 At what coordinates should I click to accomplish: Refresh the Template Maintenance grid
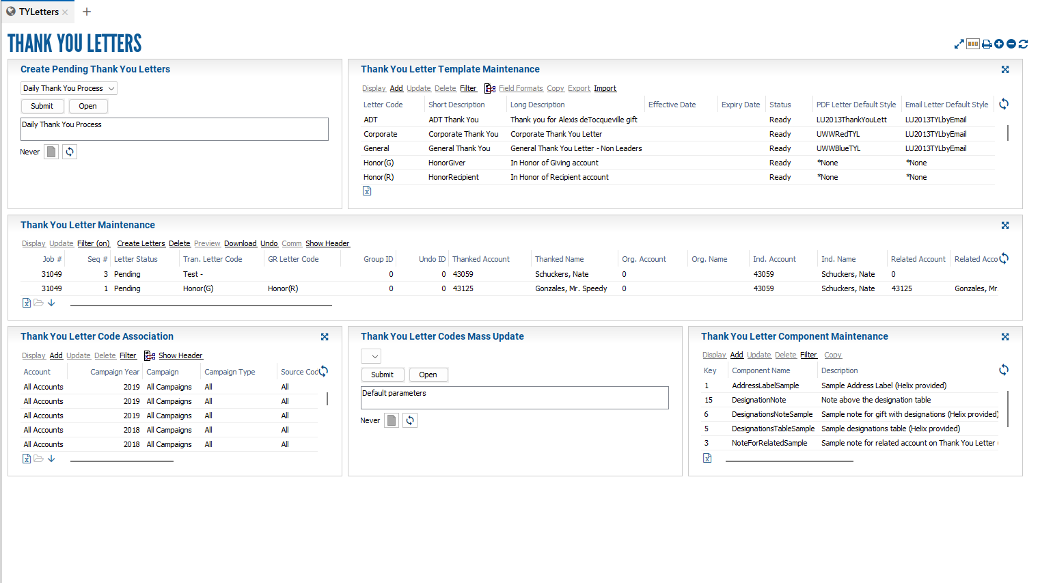point(1004,104)
